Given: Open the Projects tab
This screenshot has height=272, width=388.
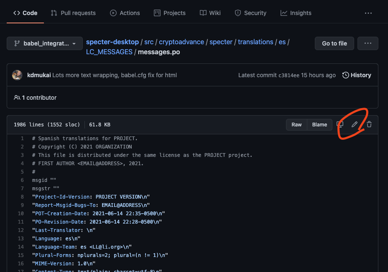Looking at the screenshot, I should [169, 13].
